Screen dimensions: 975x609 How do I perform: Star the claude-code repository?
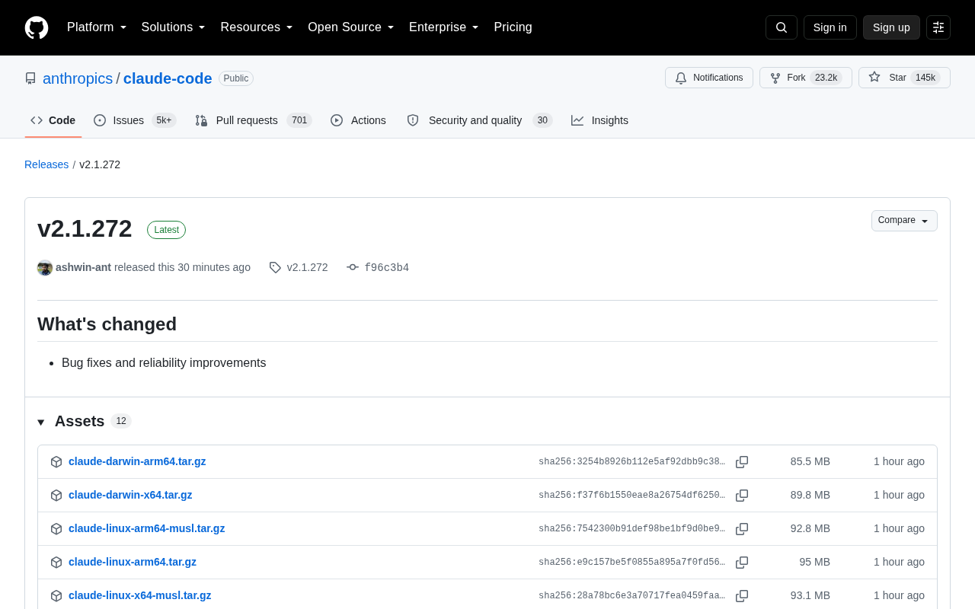[x=904, y=78]
